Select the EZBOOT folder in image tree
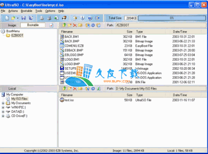The width and height of the screenshot is (208, 154). tap(17, 35)
